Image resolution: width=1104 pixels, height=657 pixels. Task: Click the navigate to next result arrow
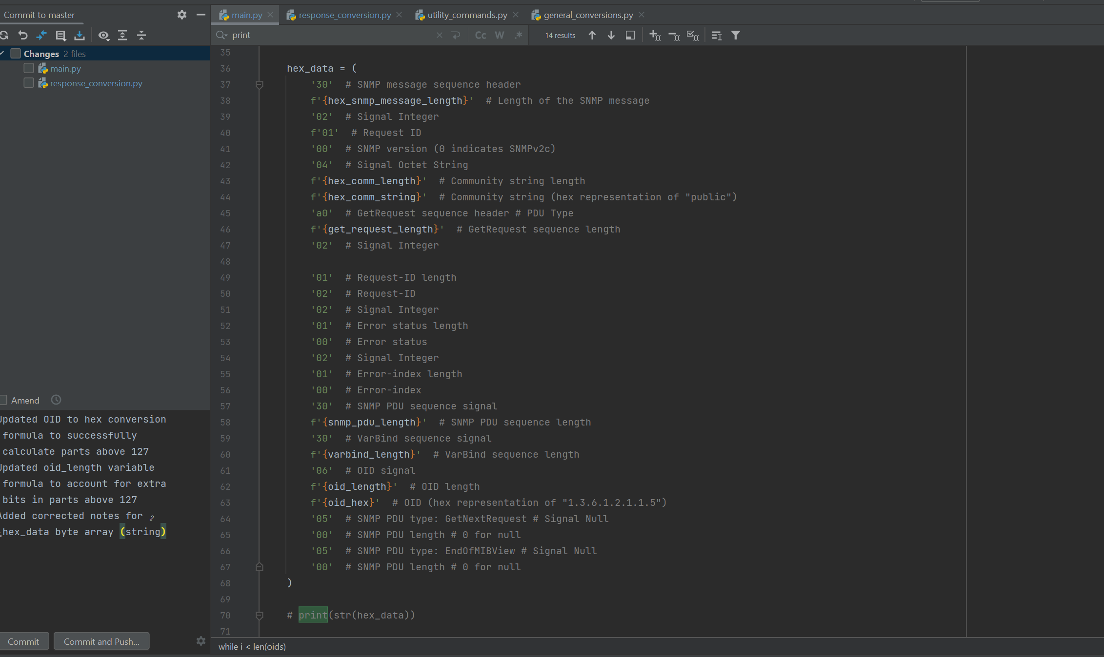click(609, 35)
